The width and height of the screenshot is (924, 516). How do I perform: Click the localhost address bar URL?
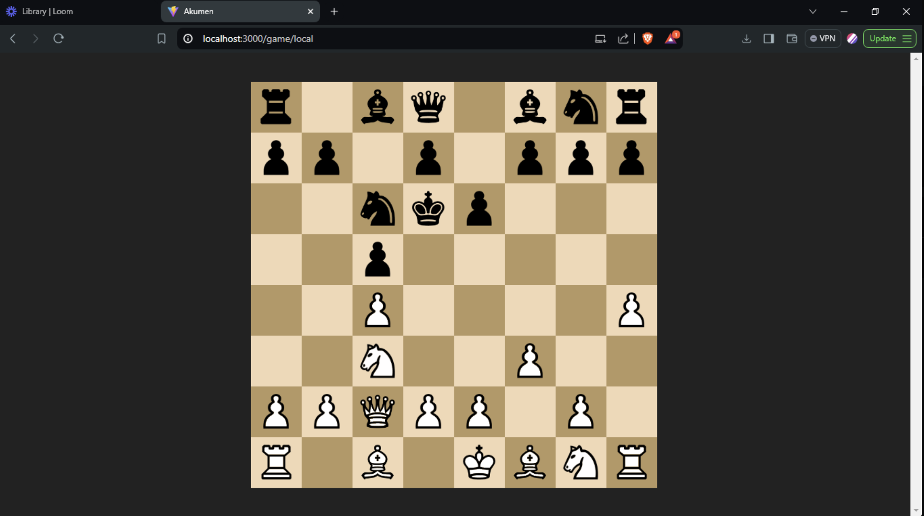[258, 39]
